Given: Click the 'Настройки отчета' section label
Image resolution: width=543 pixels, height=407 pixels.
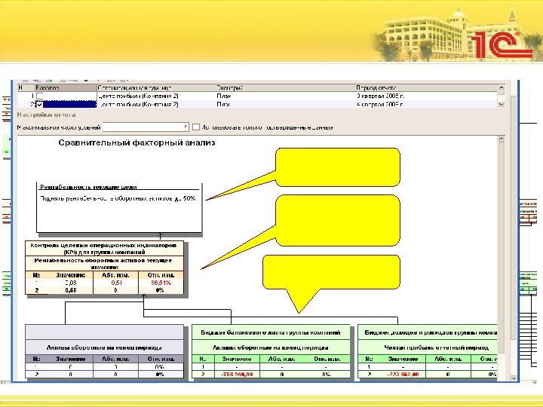Looking at the screenshot, I should click(x=47, y=115).
